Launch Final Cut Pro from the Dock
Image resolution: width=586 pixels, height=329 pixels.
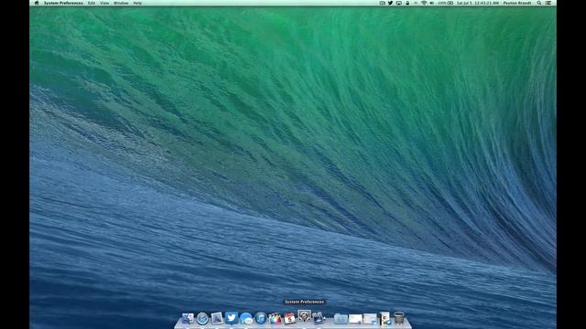(275, 319)
